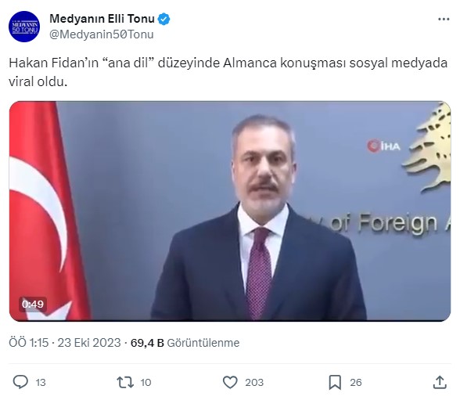The height and width of the screenshot is (400, 460).
Task: Click the share upload icon
Action: (x=440, y=382)
